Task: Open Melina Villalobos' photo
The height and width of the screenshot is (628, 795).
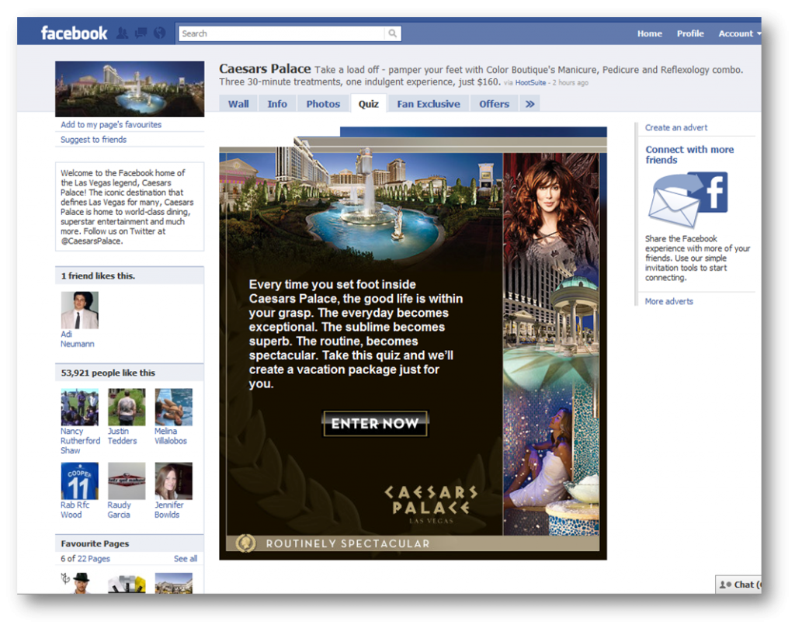Action: 173,407
